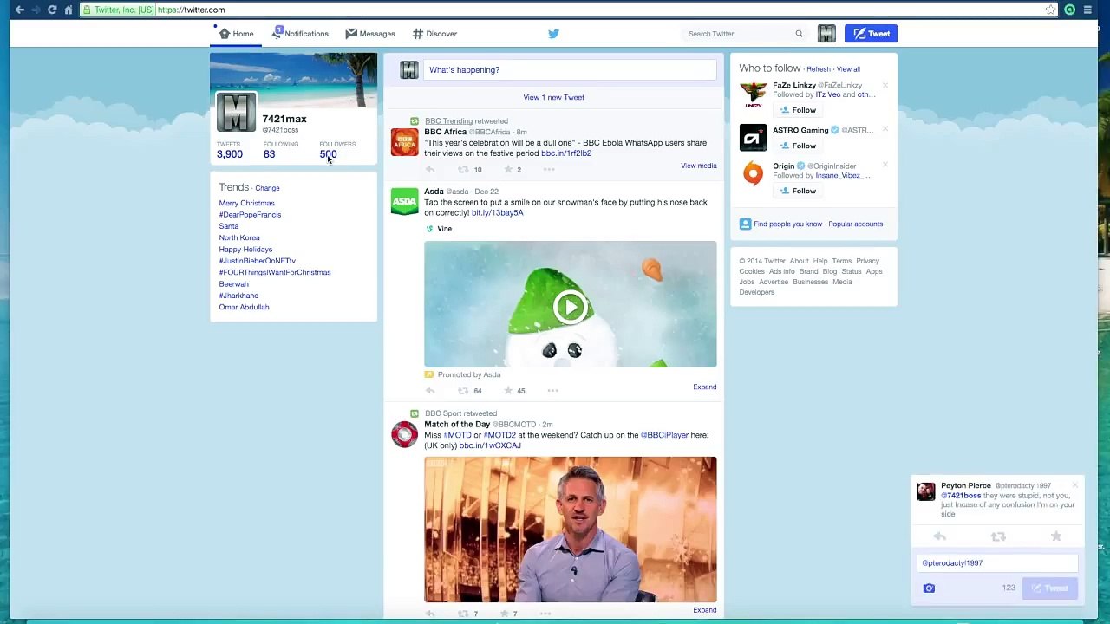Screen dimensions: 1110x624
Task: Retweet the BBC Africa tweet
Action: [463, 170]
